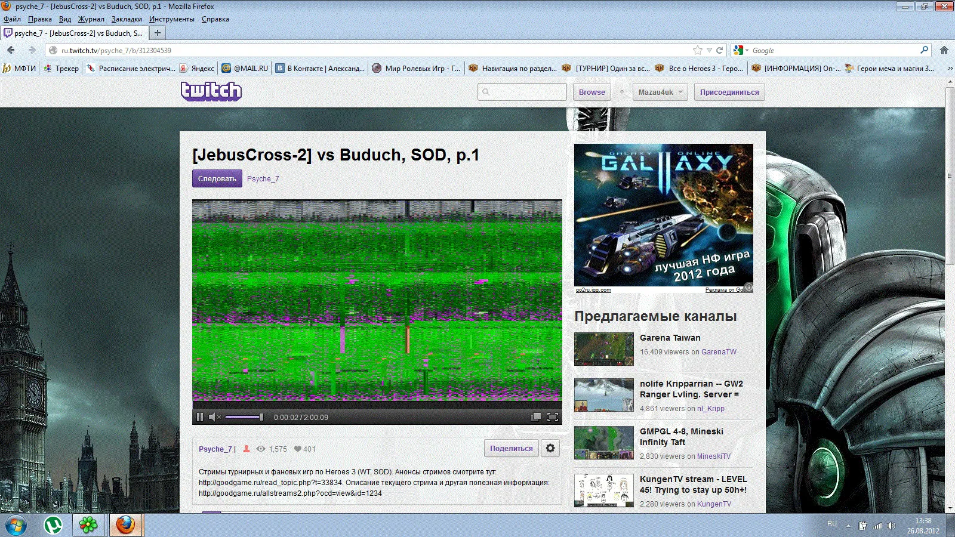Click the address bar URL field
The width and height of the screenshot is (955, 537).
pyautogui.click(x=370, y=51)
